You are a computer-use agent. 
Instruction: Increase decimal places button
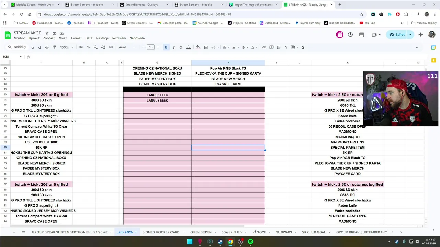click(x=103, y=47)
